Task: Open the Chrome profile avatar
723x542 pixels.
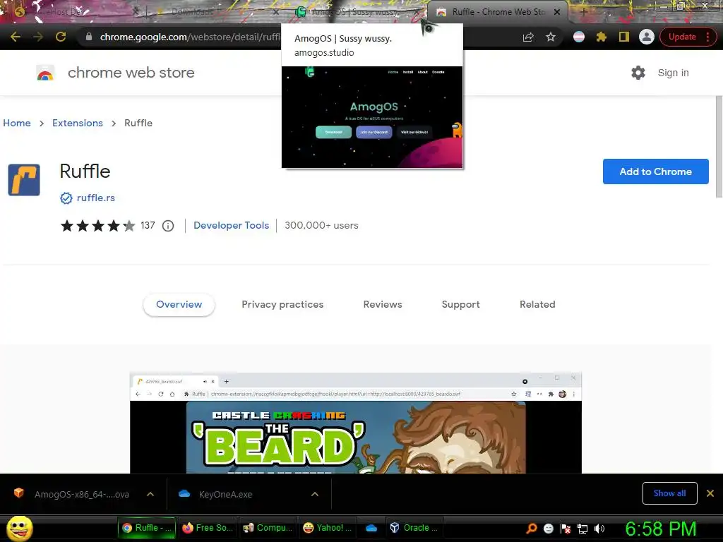Action: 647,37
